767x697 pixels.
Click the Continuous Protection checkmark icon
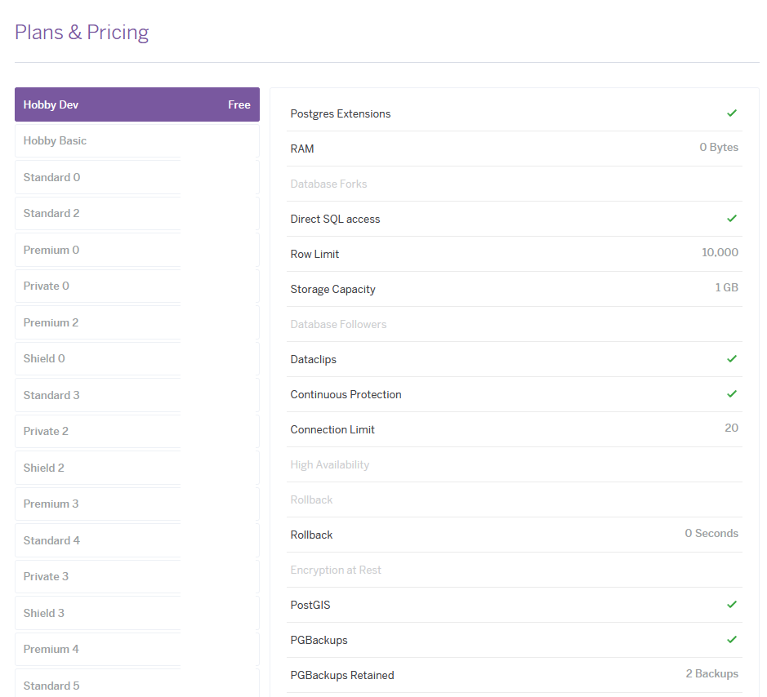pos(732,394)
